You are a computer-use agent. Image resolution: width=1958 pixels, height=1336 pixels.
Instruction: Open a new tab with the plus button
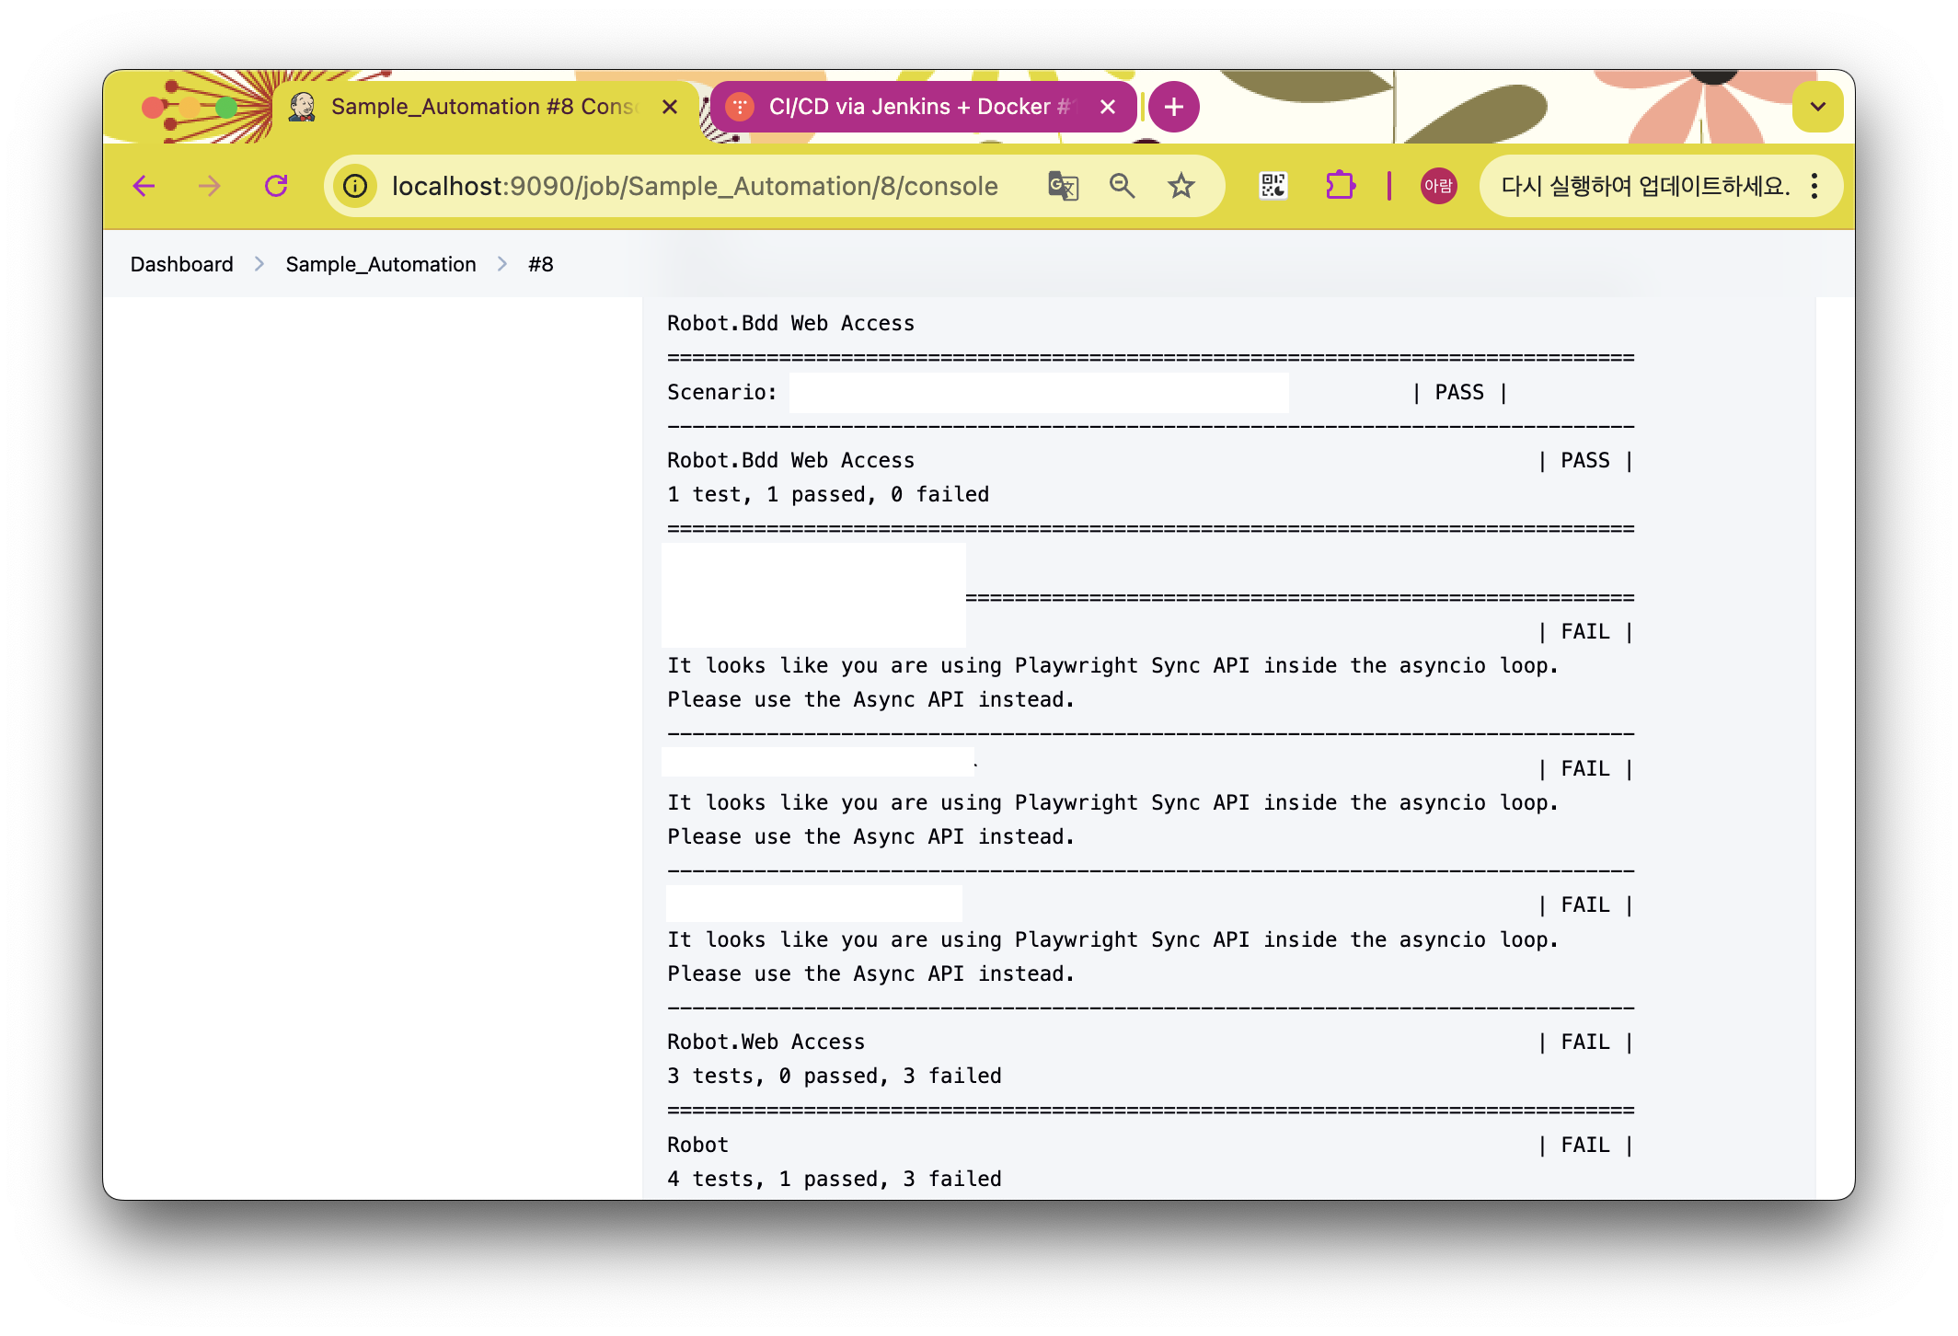(1174, 107)
